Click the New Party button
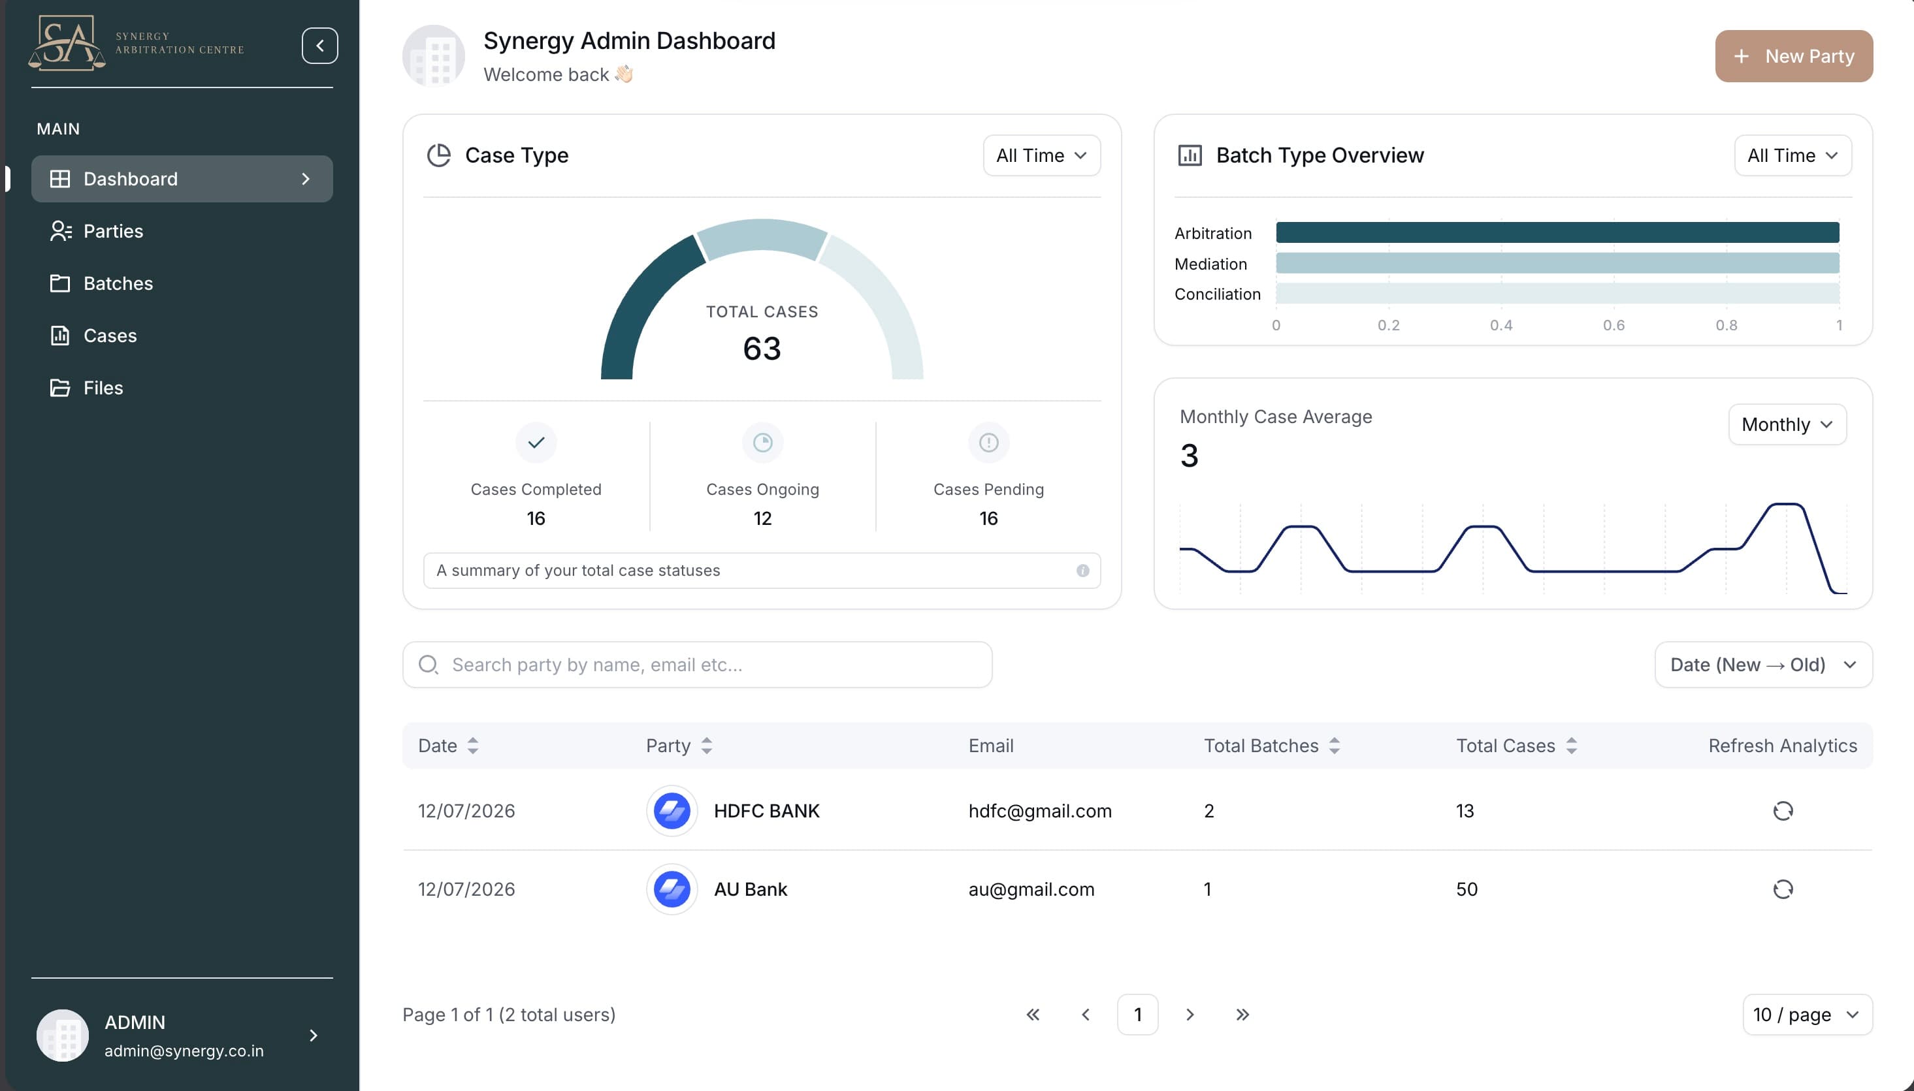Image resolution: width=1914 pixels, height=1091 pixels. click(x=1793, y=56)
